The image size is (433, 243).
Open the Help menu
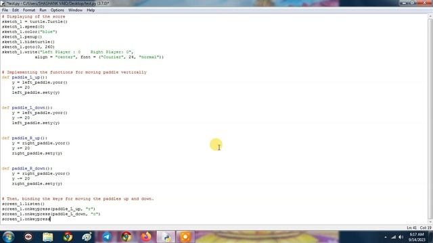point(91,10)
